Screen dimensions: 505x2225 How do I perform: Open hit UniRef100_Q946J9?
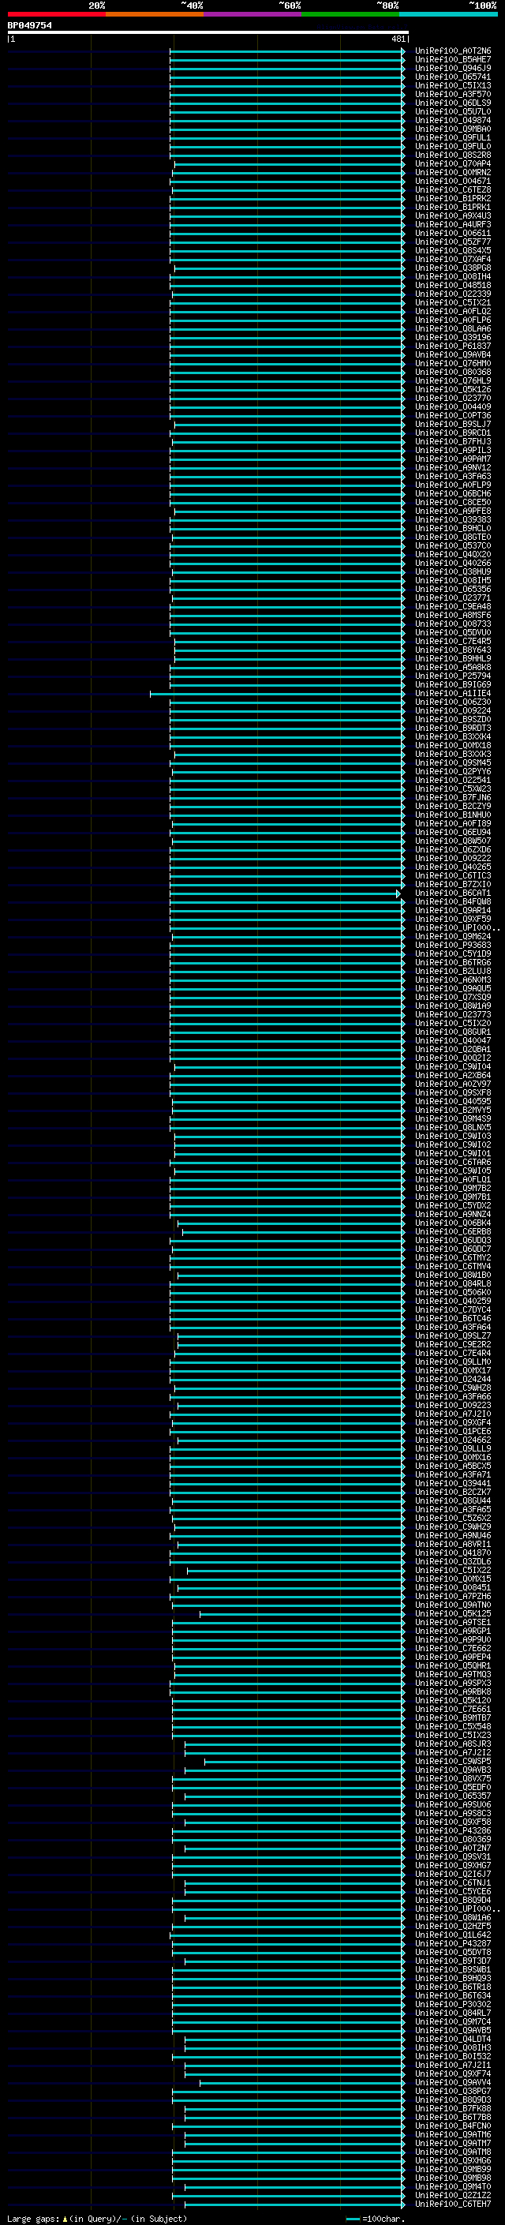452,68
